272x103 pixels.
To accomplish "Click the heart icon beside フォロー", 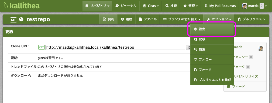I will point(195,60).
